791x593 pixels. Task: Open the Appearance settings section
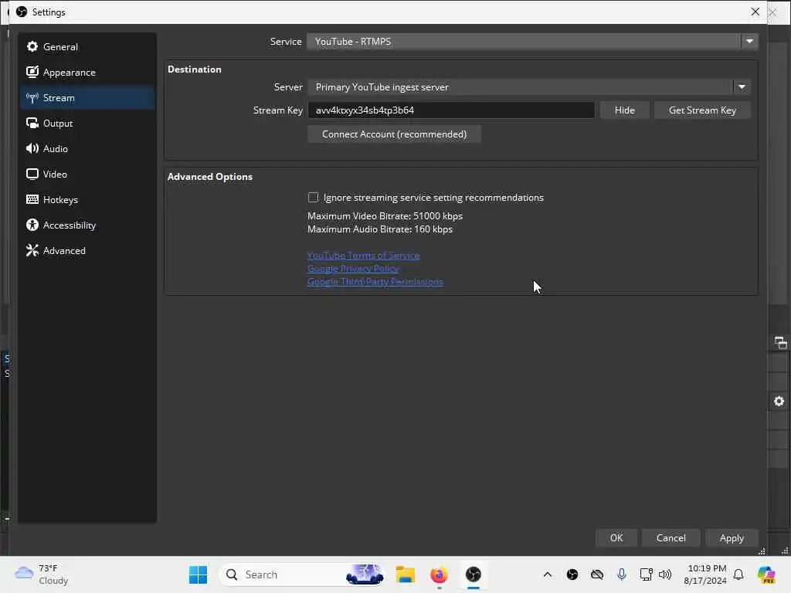click(x=87, y=72)
